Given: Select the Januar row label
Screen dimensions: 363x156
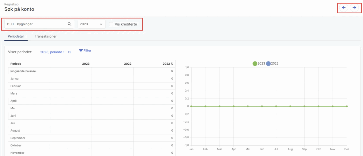Looking at the screenshot, I should [15, 78].
